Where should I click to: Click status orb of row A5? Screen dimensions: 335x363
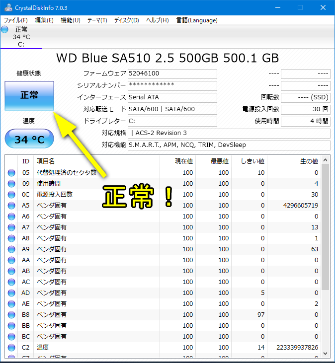(x=11, y=206)
